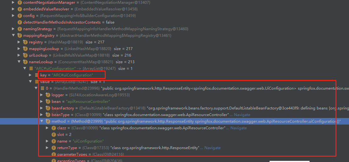Expand the namingStrategy node arrow
349x162 pixels.
(x=13, y=29)
